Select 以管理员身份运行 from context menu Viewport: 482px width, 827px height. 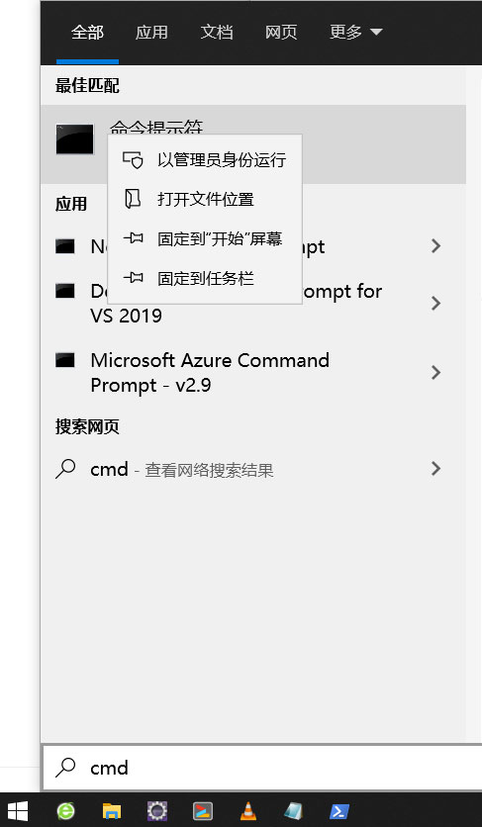click(x=205, y=160)
